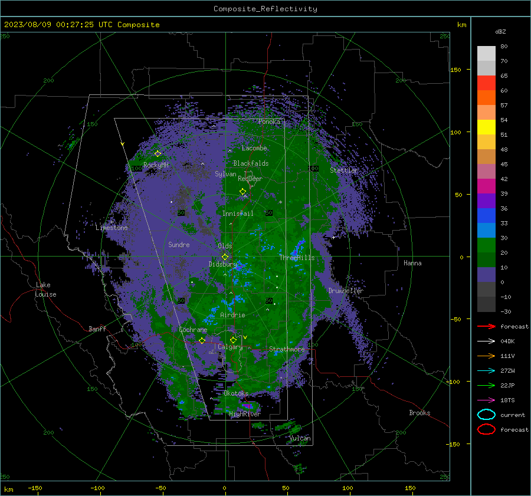Click the red forecast ellipse icon

coord(486,429)
